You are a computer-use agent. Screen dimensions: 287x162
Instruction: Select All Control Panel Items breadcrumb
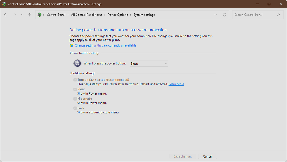point(87,15)
